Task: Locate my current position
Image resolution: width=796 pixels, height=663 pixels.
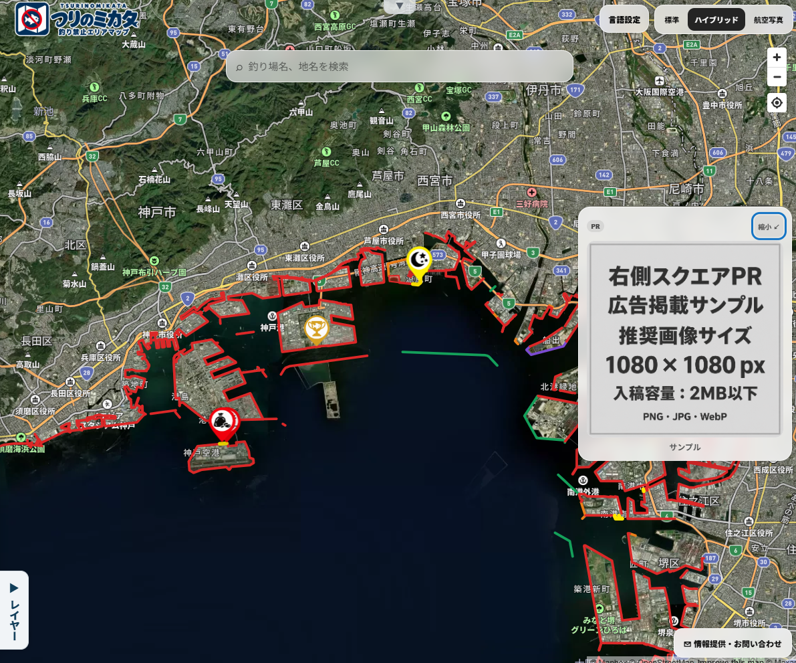Action: pos(776,102)
